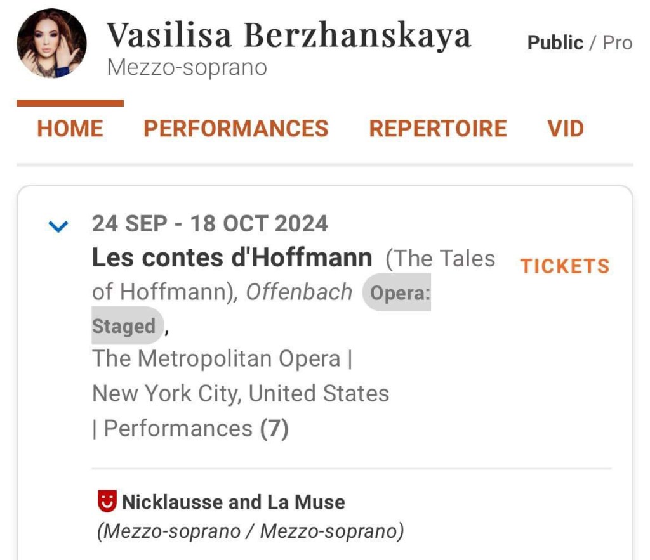Expand the Performances (7) list
The image size is (650, 560).
(190, 429)
